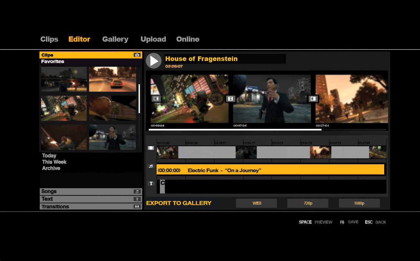Expand the Transitions panel
Viewport: 420px width, 261px height.
click(91, 207)
